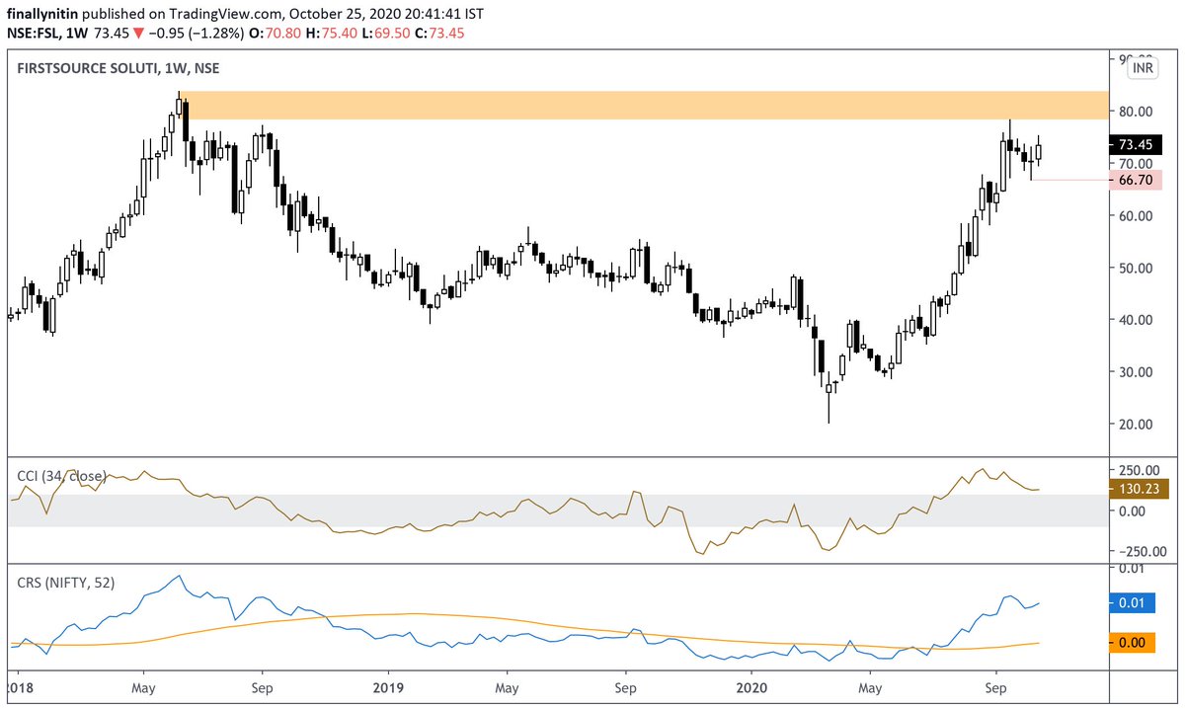This screenshot has height=708, width=1185.
Task: Visit the TradingView.com link
Action: click(224, 14)
